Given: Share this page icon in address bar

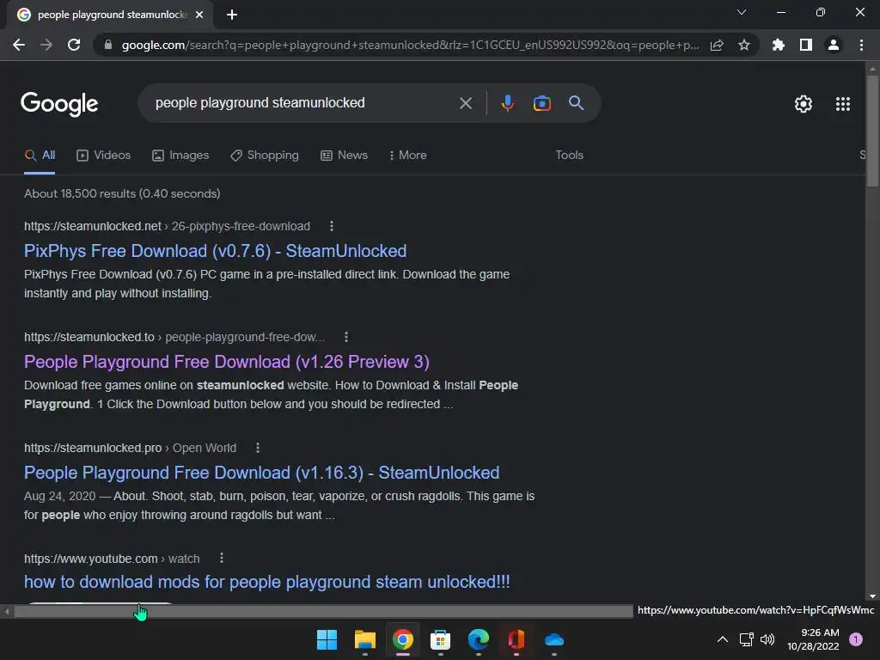Looking at the screenshot, I should (717, 45).
